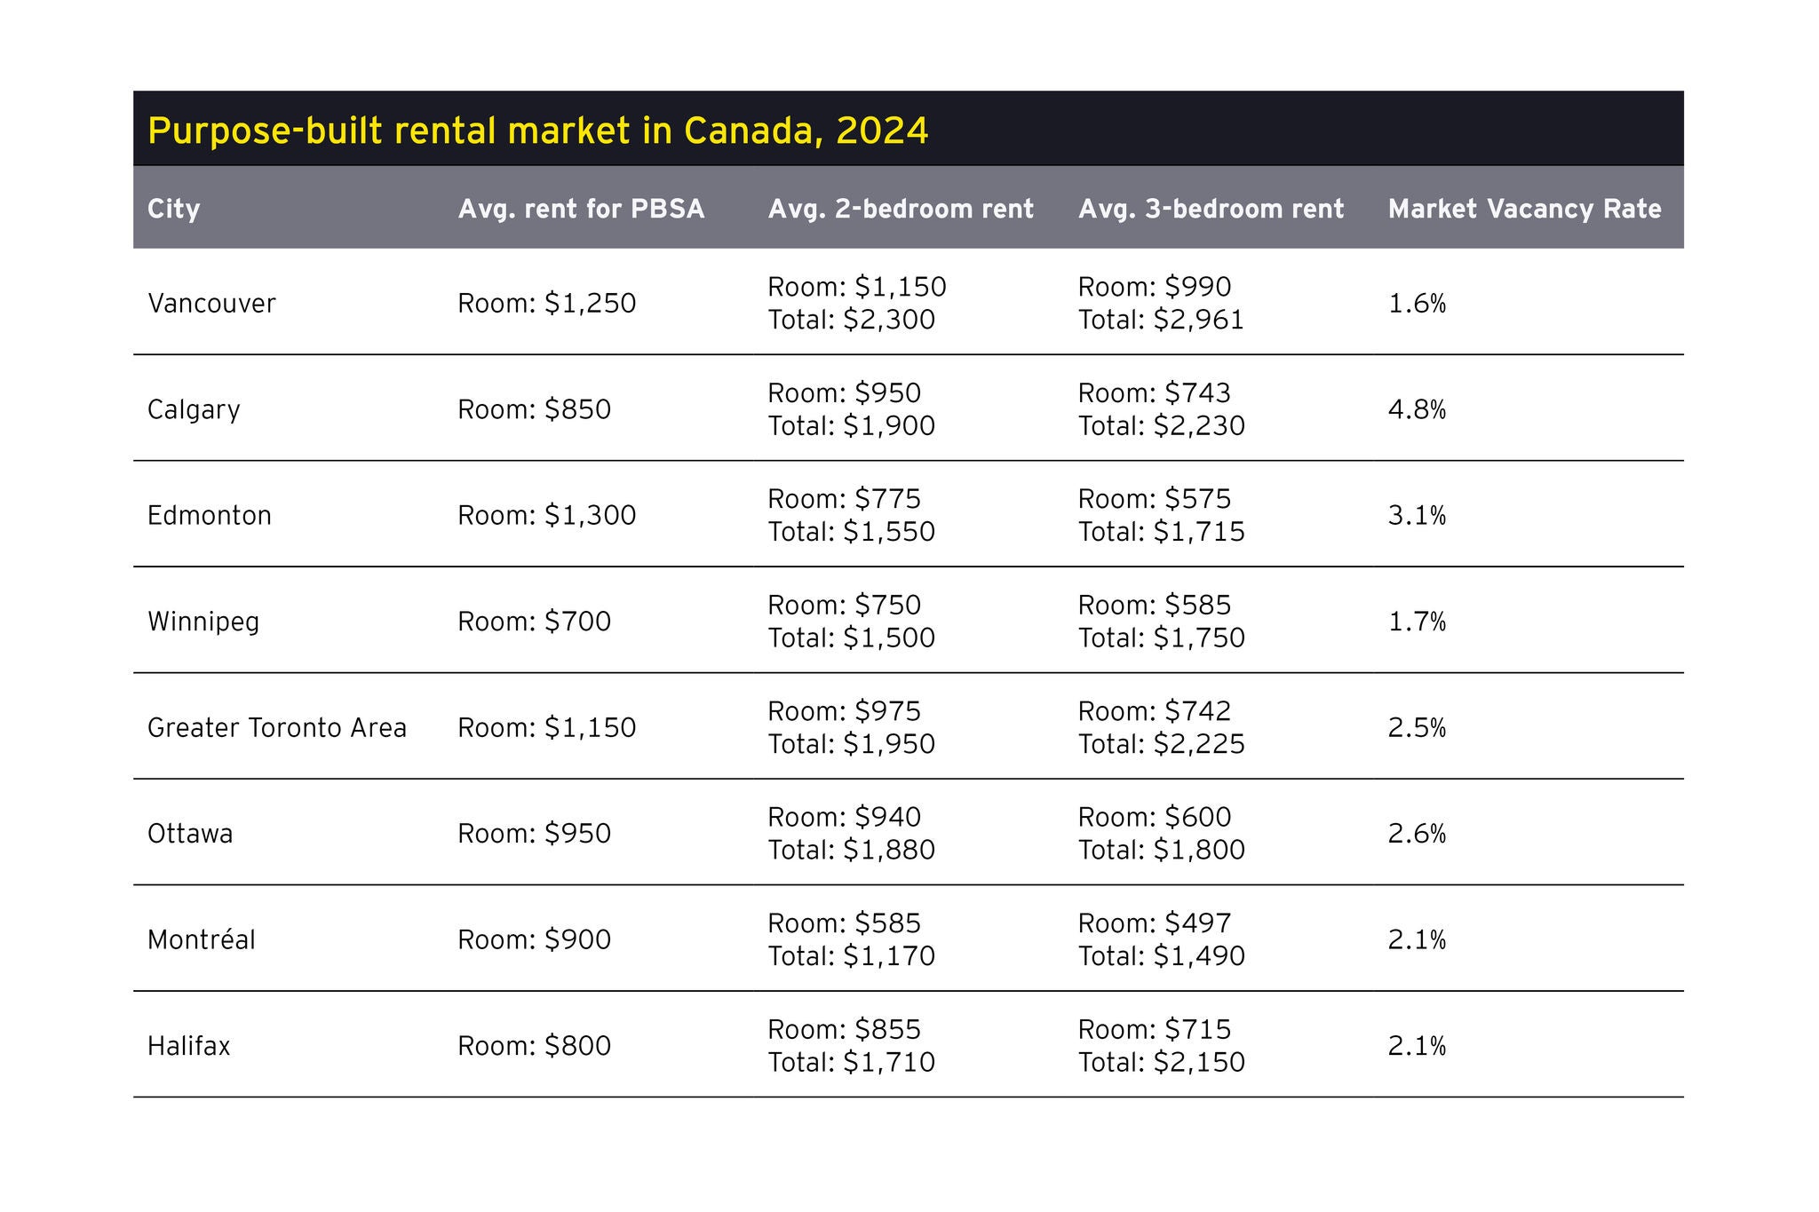Screen dimensions: 1819x1212
Task: Click the 'Market Vacancy Rate' header
Action: (x=1524, y=209)
